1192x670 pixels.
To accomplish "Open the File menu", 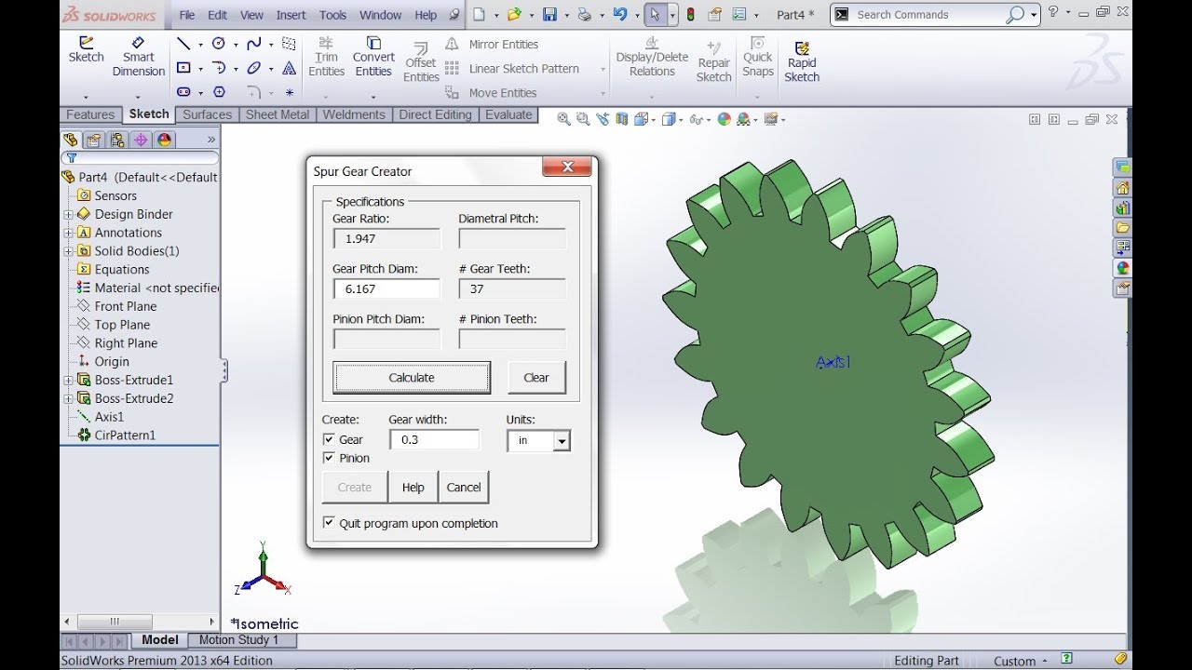I will click(187, 15).
